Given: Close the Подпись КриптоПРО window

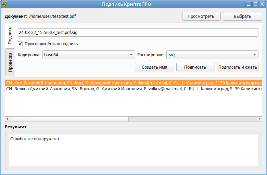Looking at the screenshot, I should pyautogui.click(x=262, y=4).
